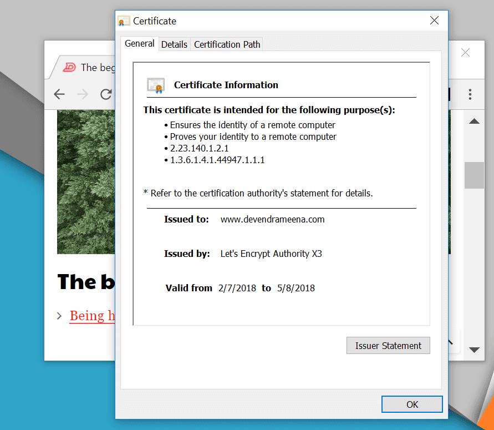Click 'Let's Encrypt Authority X3' issuer text

point(271,254)
